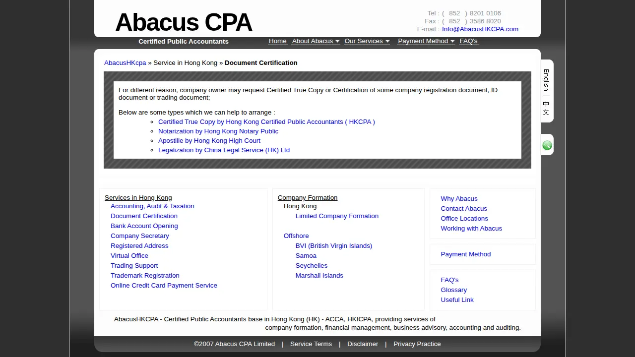
Task: Open Accounting, Audit & Taxation link
Action: pyautogui.click(x=152, y=206)
